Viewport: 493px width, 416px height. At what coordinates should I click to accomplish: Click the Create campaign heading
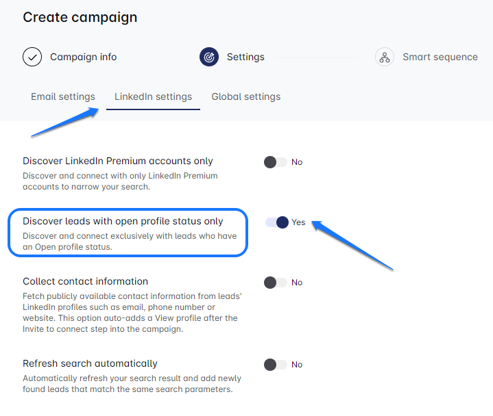coord(80,17)
